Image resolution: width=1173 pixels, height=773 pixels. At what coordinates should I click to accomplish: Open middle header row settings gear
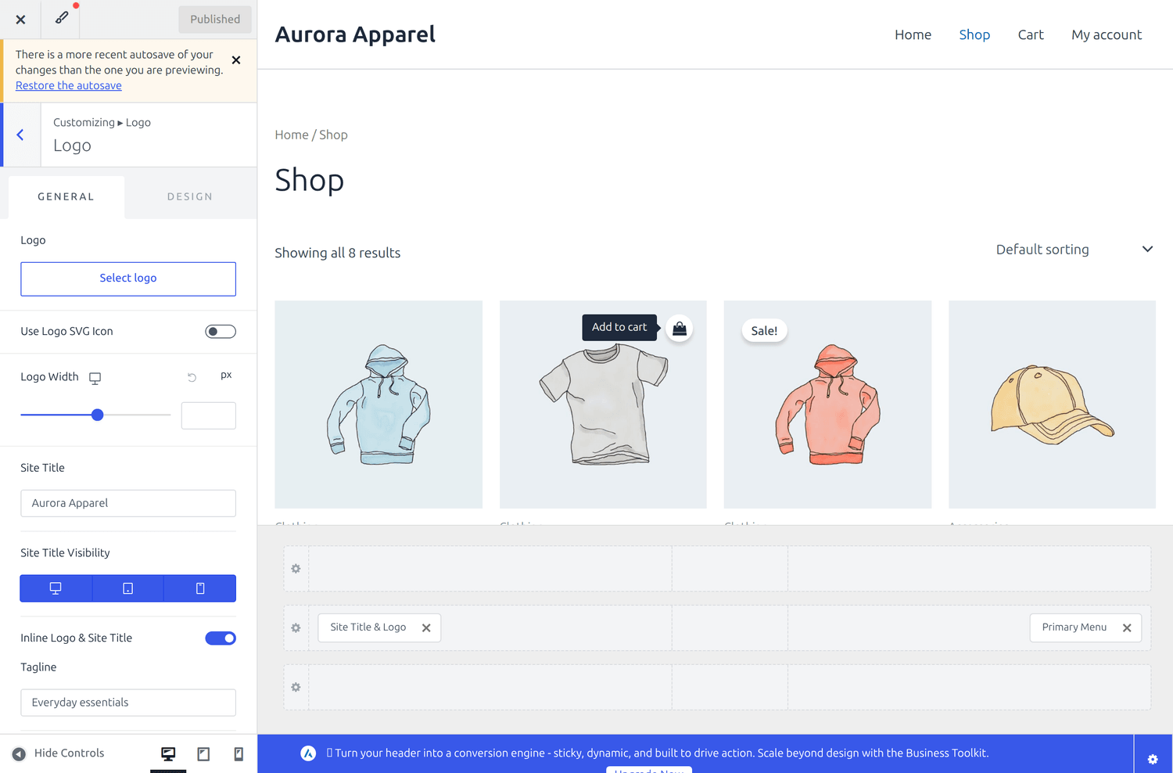(x=296, y=628)
